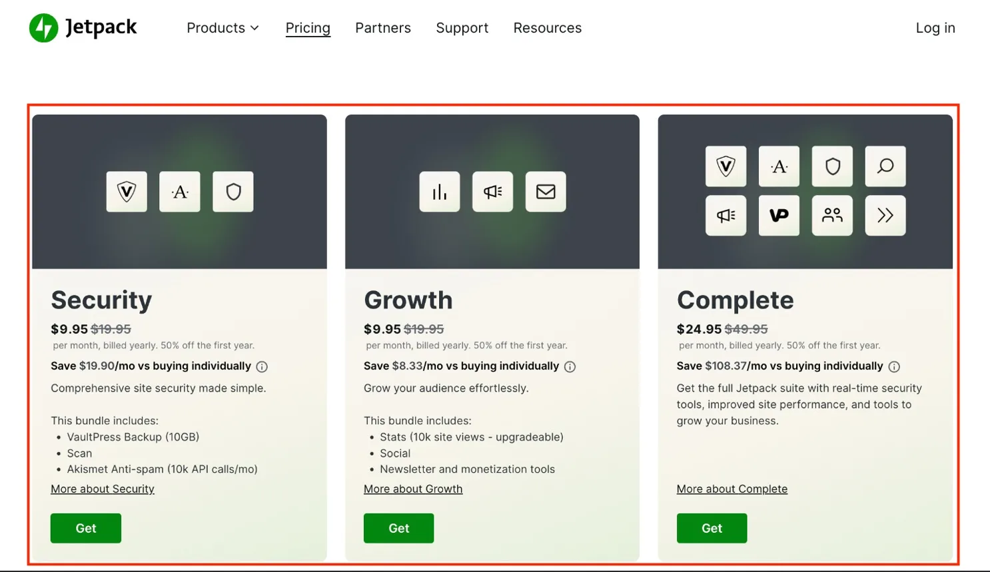Viewport: 990px width, 572px height.
Task: Click the "Get the full Jetpack suite" description
Action: (x=799, y=404)
